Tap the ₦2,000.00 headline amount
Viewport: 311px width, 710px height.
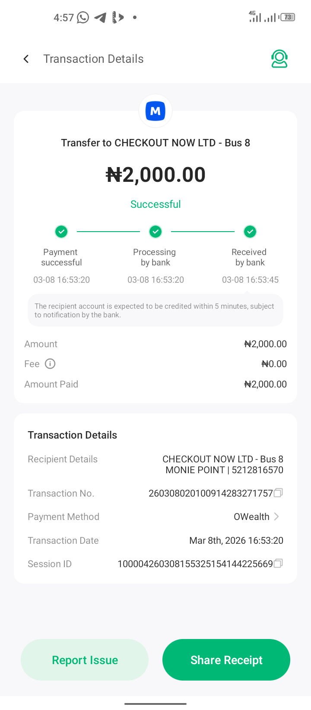coord(155,175)
